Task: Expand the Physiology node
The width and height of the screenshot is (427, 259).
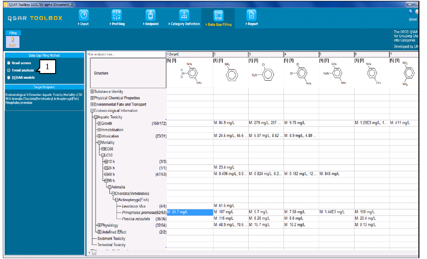Action: pyautogui.click(x=99, y=225)
